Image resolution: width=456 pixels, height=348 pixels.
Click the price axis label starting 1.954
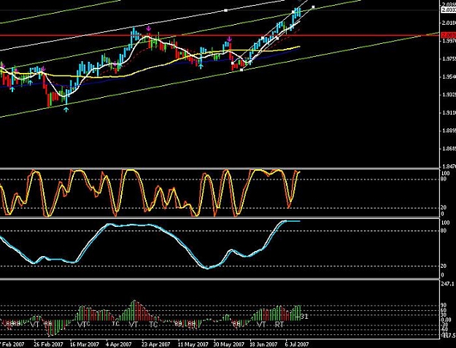pyautogui.click(x=448, y=77)
